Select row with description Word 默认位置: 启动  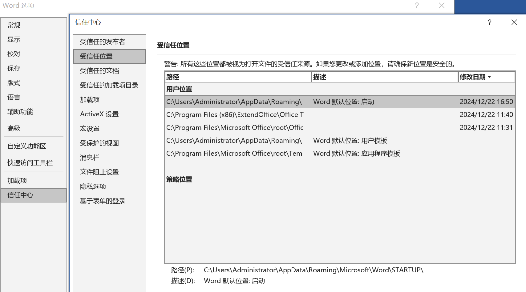pyautogui.click(x=340, y=102)
